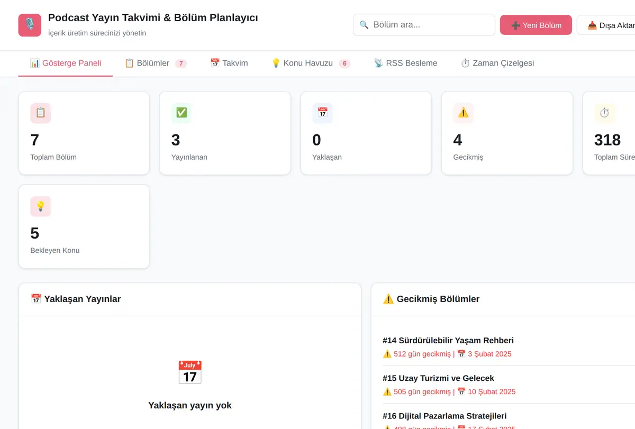Click the calendar icon on Yaklaşan card
This screenshot has height=429, width=635.
tap(323, 113)
